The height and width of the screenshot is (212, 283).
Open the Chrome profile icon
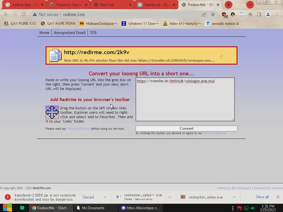coord(268,14)
